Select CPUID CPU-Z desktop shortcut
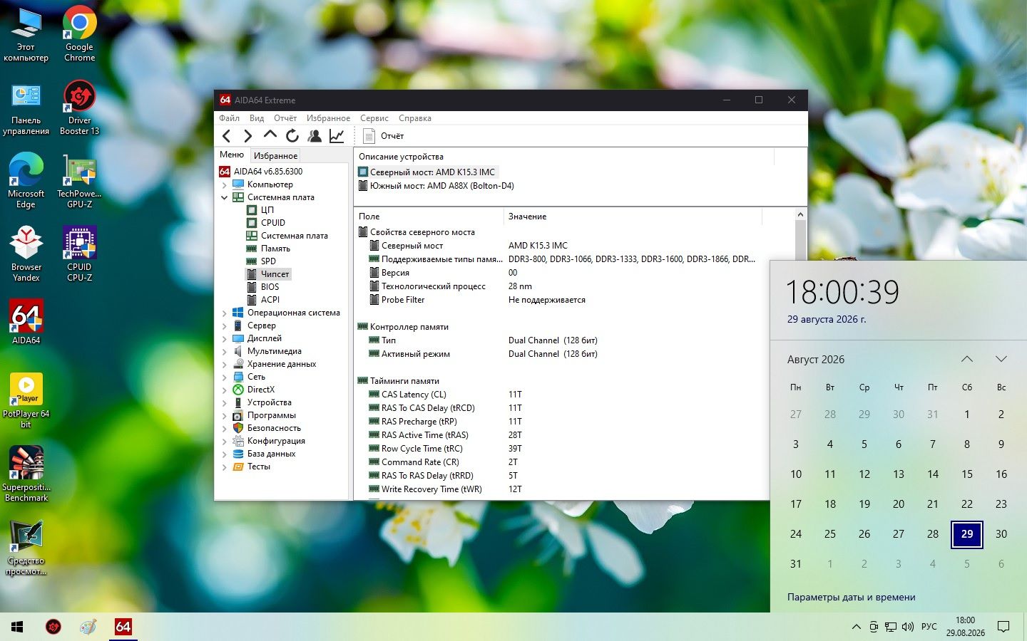This screenshot has width=1027, height=641. point(80,254)
